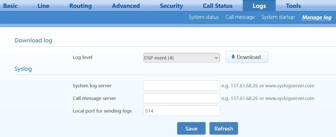Save the syslog settings

coord(191,129)
